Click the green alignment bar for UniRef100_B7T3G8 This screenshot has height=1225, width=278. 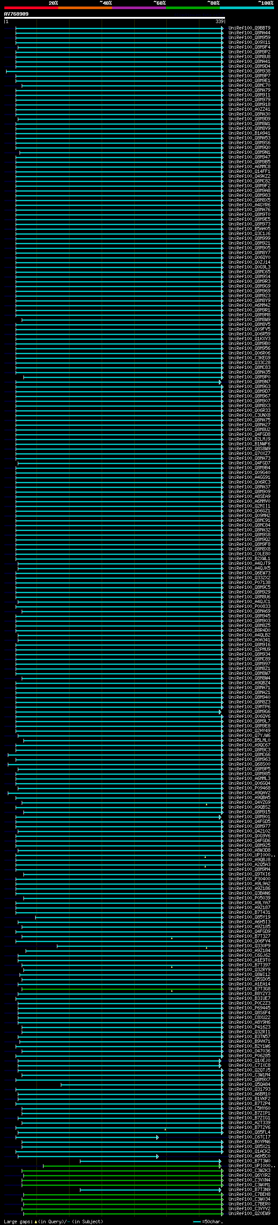122,989
